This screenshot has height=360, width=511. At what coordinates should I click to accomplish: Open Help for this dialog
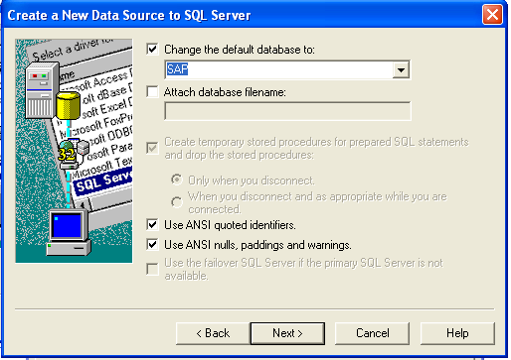point(457,333)
